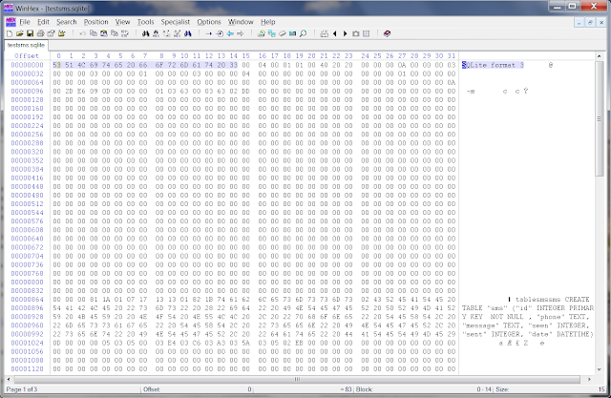The width and height of the screenshot is (611, 398).
Task: Click the horizontal scrollbar left arrow
Action: pyautogui.click(x=9, y=379)
